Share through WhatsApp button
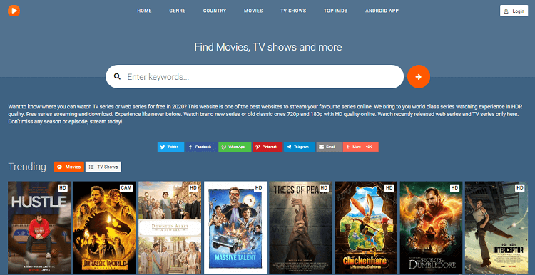 235,147
